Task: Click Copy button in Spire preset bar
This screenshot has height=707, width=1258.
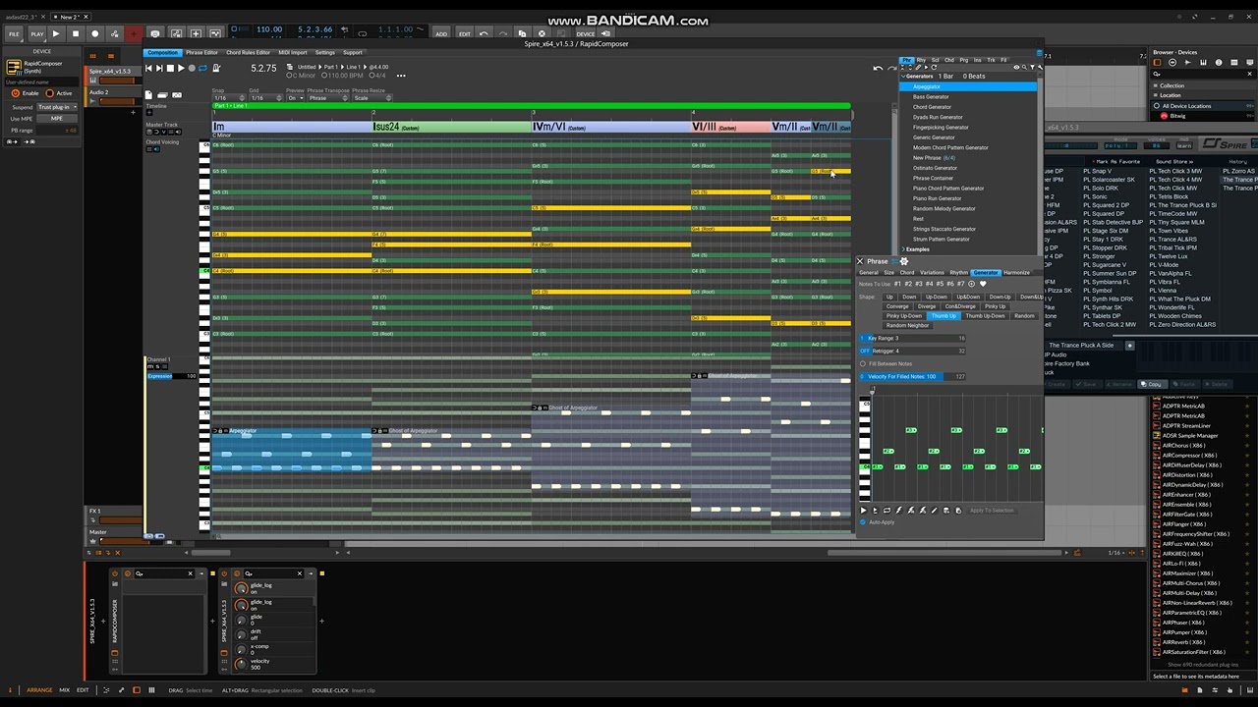Action: point(1153,384)
